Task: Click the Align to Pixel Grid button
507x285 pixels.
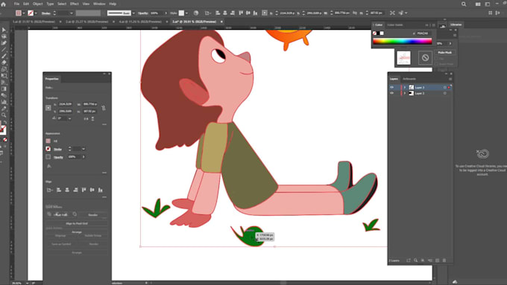Action: click(x=77, y=223)
